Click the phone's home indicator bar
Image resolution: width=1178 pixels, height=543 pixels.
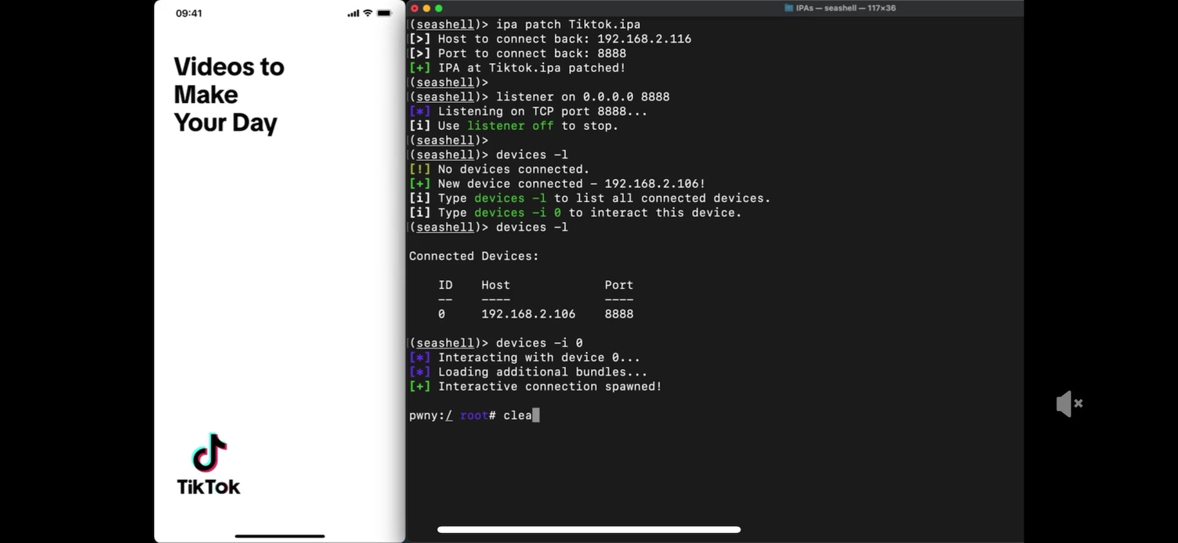point(280,536)
